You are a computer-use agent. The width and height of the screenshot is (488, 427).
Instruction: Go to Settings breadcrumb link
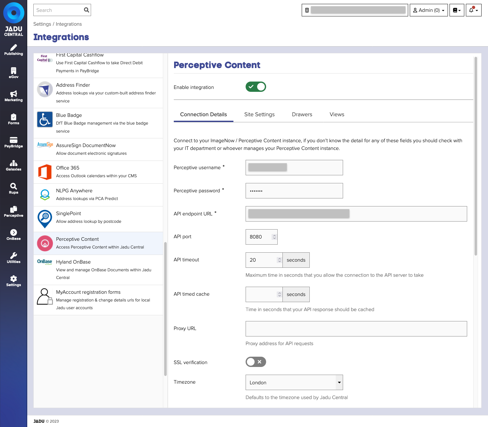[x=42, y=24]
